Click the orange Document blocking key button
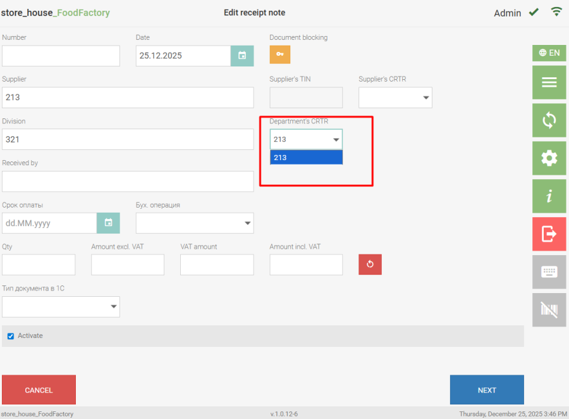569x419 pixels. 279,54
